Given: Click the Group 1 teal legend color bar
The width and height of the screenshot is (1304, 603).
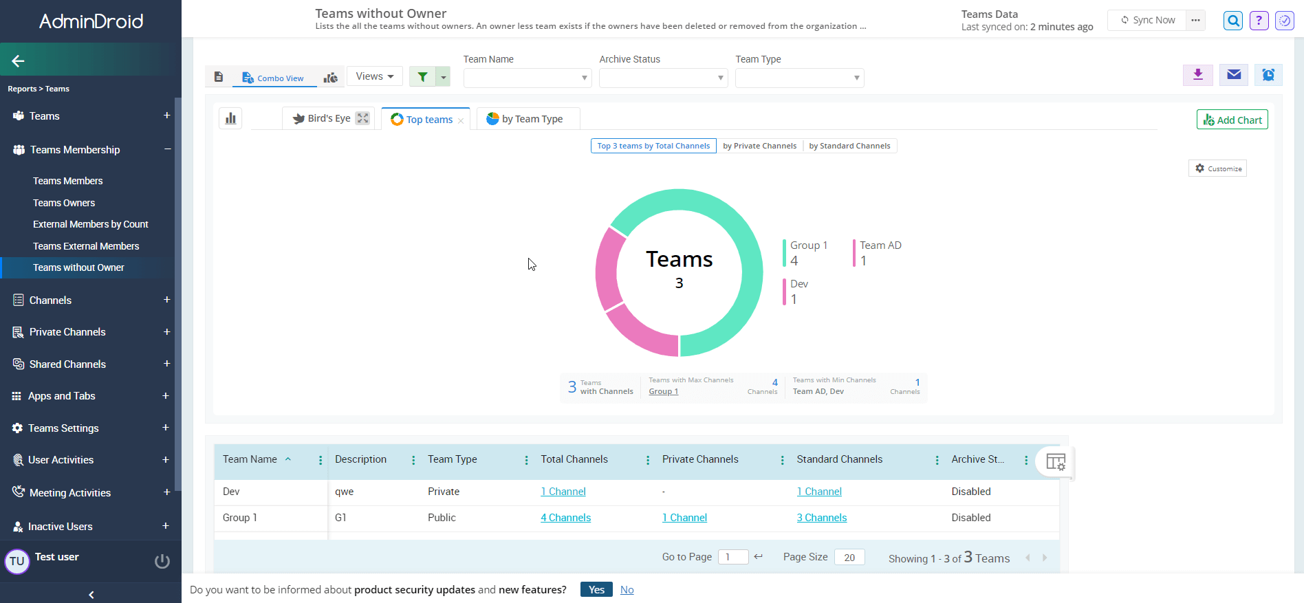Looking at the screenshot, I should pyautogui.click(x=784, y=253).
